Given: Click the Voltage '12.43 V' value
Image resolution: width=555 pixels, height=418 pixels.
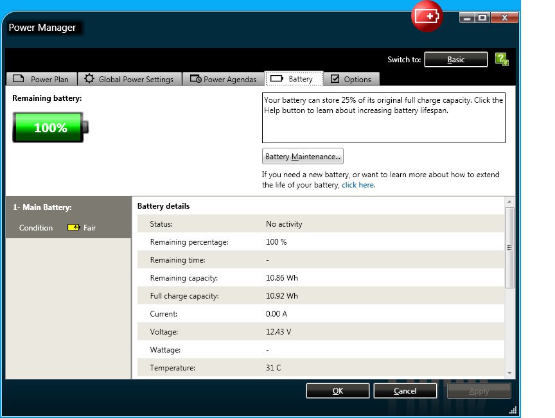Looking at the screenshot, I should tap(278, 332).
